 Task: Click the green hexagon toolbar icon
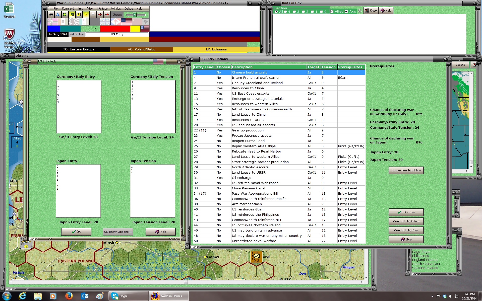[x=65, y=15]
